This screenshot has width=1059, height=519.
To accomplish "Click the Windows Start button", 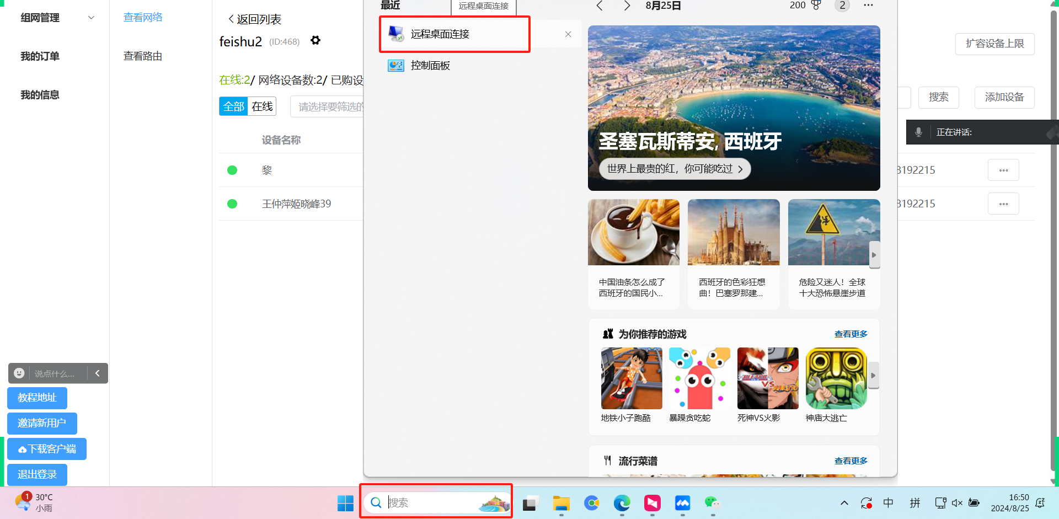I will (x=345, y=504).
